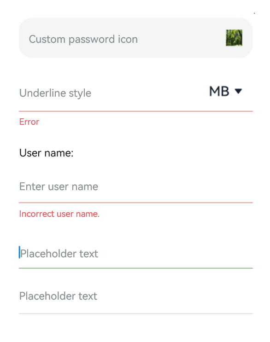
Task: Click the black triangle arrow beside MB
Action: click(238, 91)
